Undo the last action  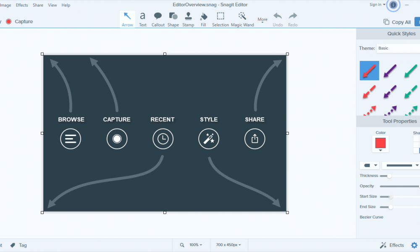[x=278, y=18]
